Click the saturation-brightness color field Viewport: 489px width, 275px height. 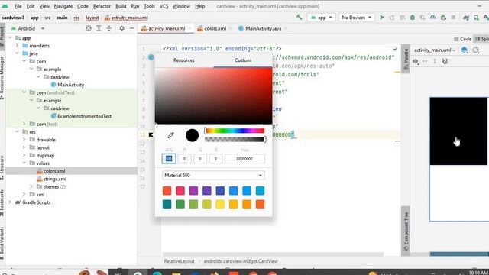point(213,95)
